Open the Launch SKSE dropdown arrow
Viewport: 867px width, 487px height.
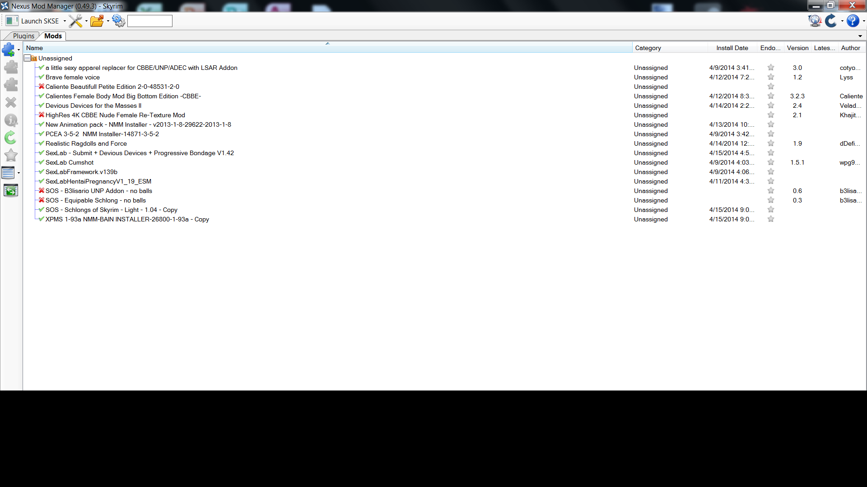pyautogui.click(x=65, y=21)
